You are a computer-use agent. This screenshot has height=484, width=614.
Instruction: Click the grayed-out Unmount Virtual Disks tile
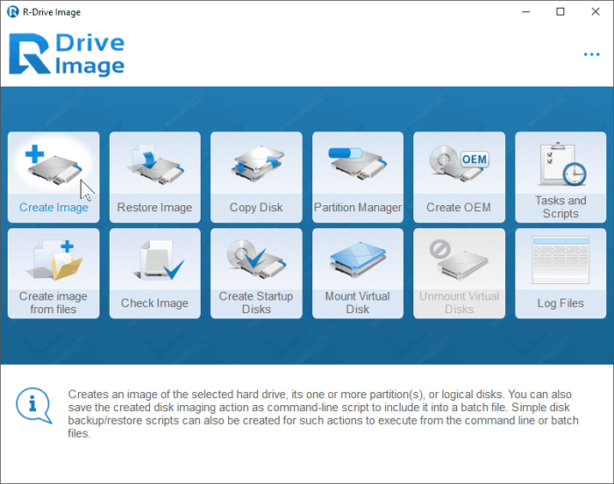459,272
